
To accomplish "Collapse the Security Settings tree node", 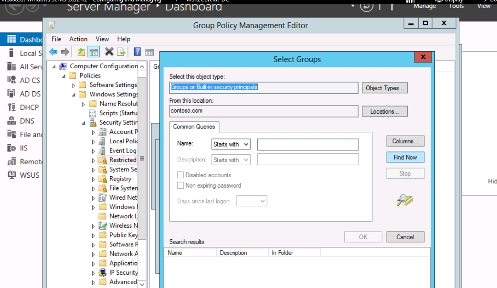I will click(84, 123).
